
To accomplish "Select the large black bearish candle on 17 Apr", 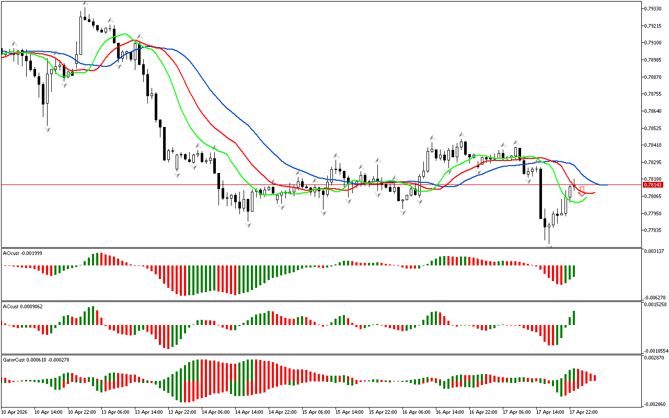I will click(x=540, y=193).
